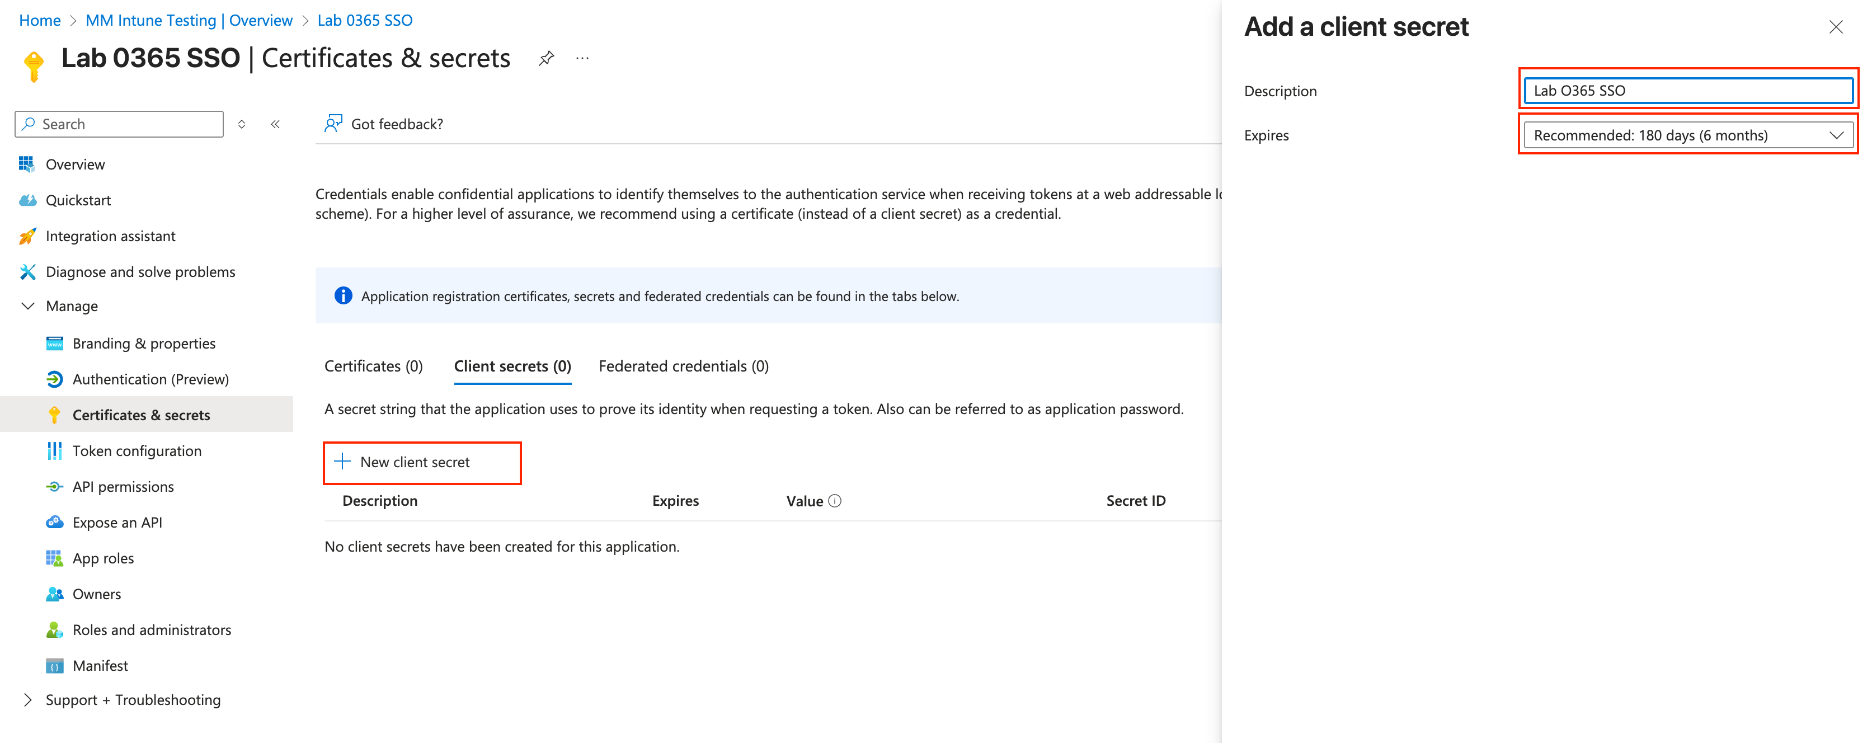Select Roles and administrators
Screen dimensions: 1872x743
pos(152,629)
